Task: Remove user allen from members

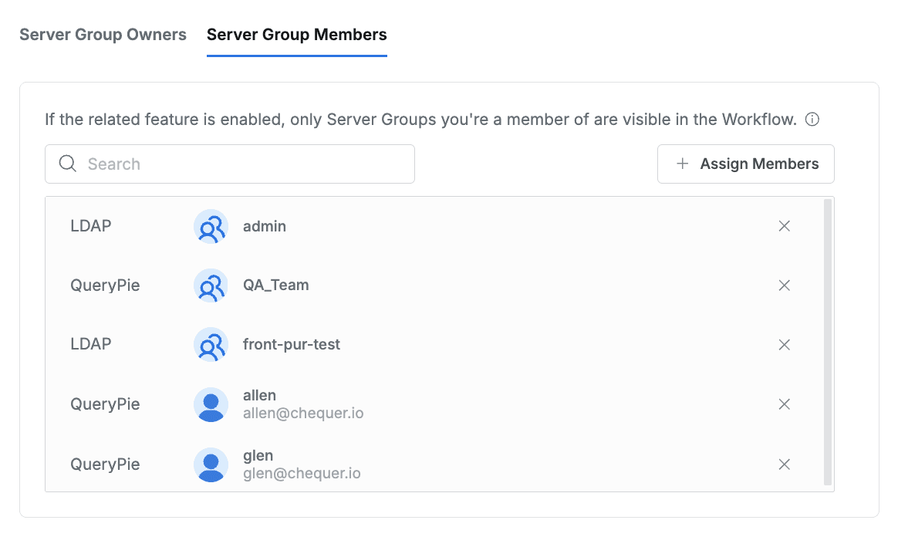Action: click(x=784, y=404)
